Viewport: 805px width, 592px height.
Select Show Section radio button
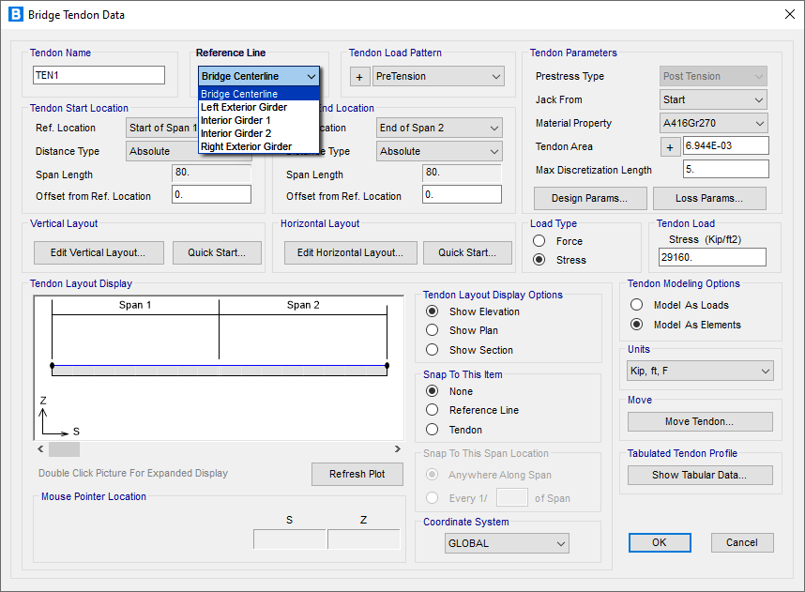(x=433, y=350)
